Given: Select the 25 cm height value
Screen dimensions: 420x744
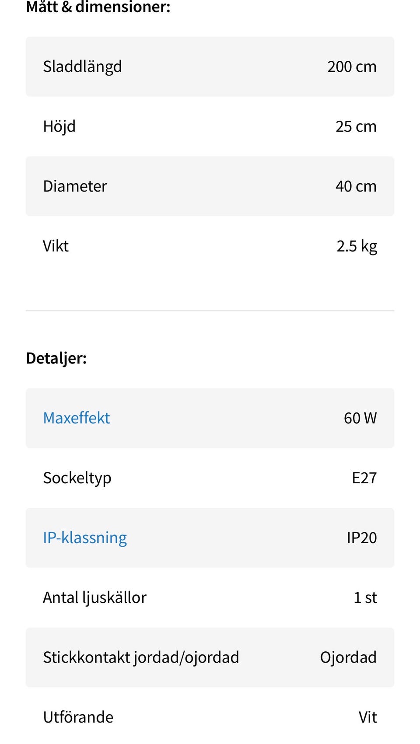Looking at the screenshot, I should [x=356, y=127].
